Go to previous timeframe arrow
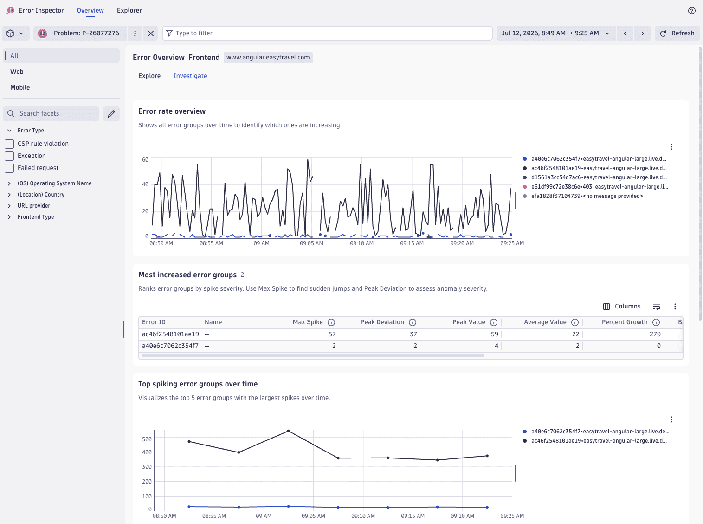 click(x=625, y=33)
